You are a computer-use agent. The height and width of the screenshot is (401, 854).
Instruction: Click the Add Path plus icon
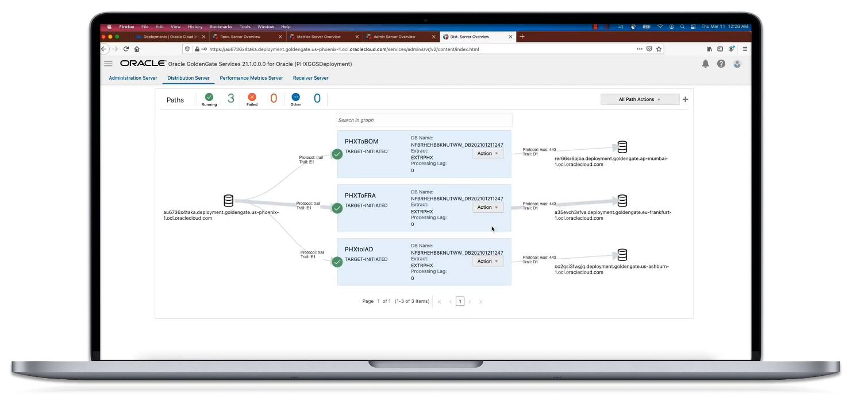[685, 99]
